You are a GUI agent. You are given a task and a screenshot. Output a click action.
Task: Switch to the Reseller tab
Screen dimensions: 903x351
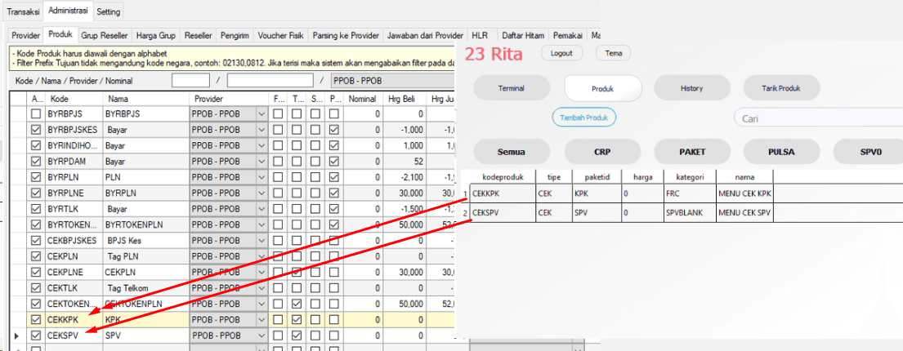click(x=198, y=36)
